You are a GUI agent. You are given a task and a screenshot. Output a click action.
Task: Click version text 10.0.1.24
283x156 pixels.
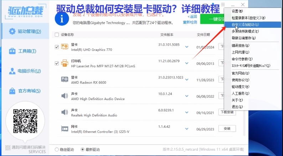click(x=165, y=94)
